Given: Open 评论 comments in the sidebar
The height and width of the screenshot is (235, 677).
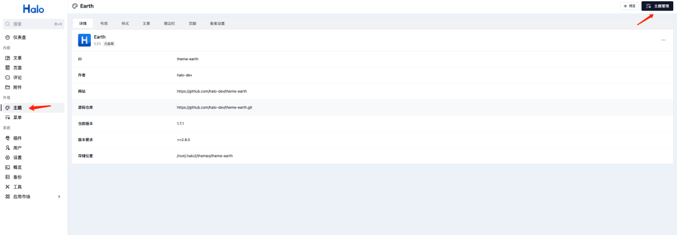Looking at the screenshot, I should pyautogui.click(x=18, y=78).
